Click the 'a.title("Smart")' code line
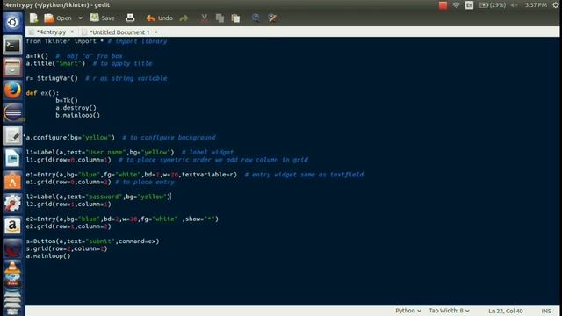The image size is (562, 316). pyautogui.click(x=55, y=63)
